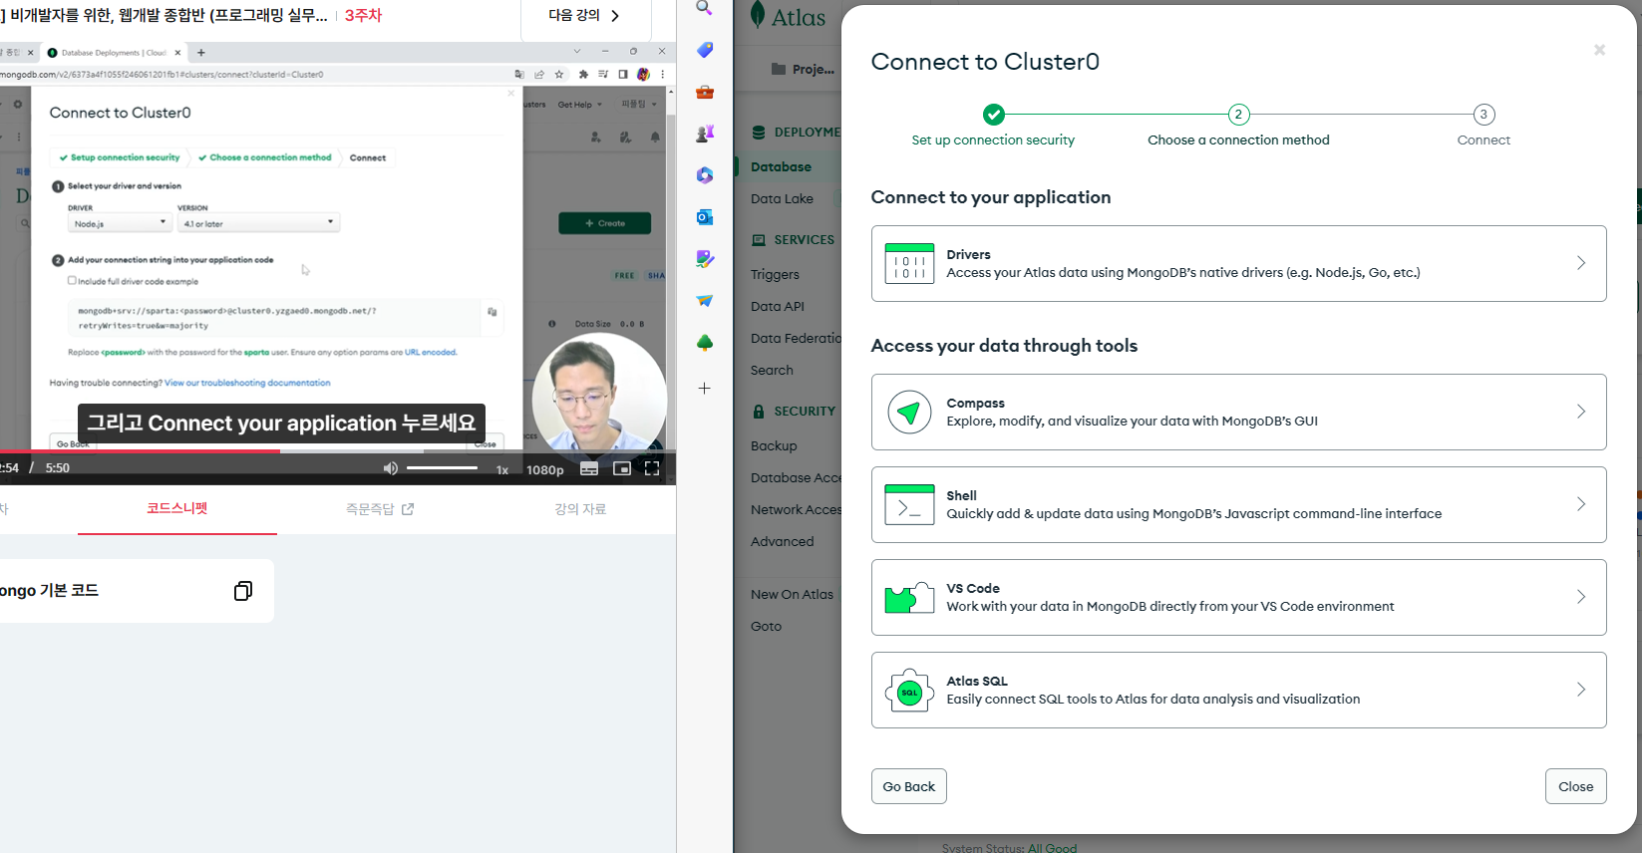The width and height of the screenshot is (1642, 853).
Task: Click the Go Back button
Action: [x=909, y=786]
